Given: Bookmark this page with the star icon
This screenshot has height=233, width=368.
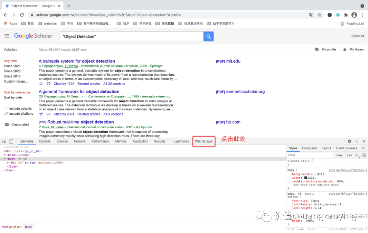Looking at the screenshot, I should click(x=319, y=15).
